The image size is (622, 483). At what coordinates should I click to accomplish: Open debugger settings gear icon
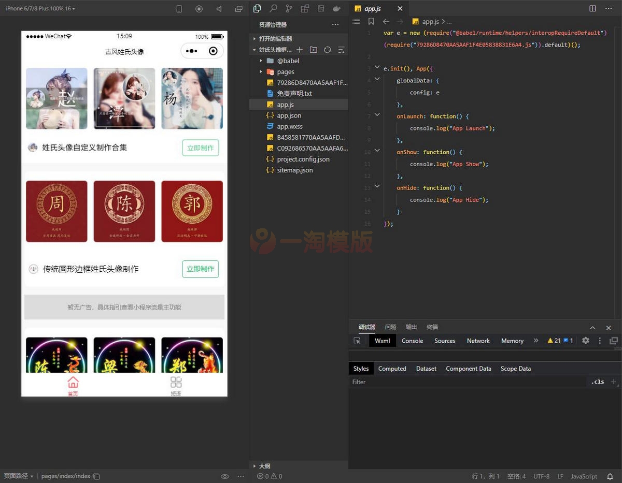[586, 341]
